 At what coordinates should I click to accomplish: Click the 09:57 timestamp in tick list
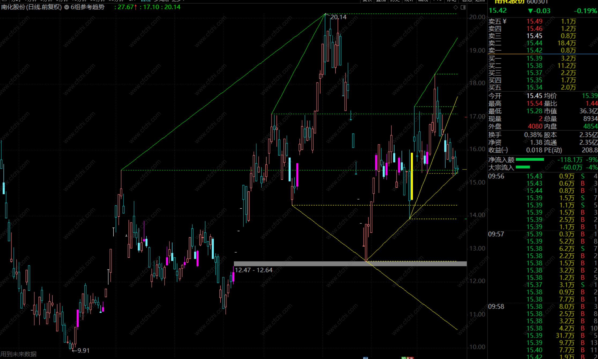click(x=496, y=234)
